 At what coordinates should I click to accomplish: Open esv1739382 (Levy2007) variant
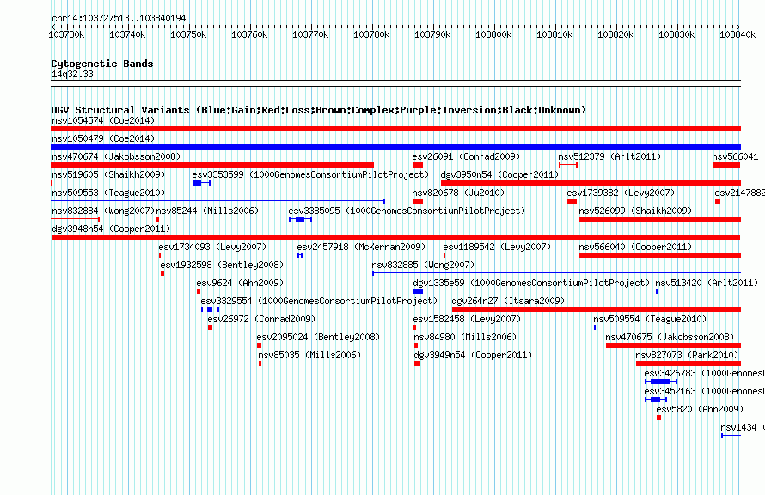pos(621,192)
